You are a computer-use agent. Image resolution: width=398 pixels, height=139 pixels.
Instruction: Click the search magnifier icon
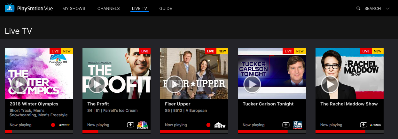359,9
